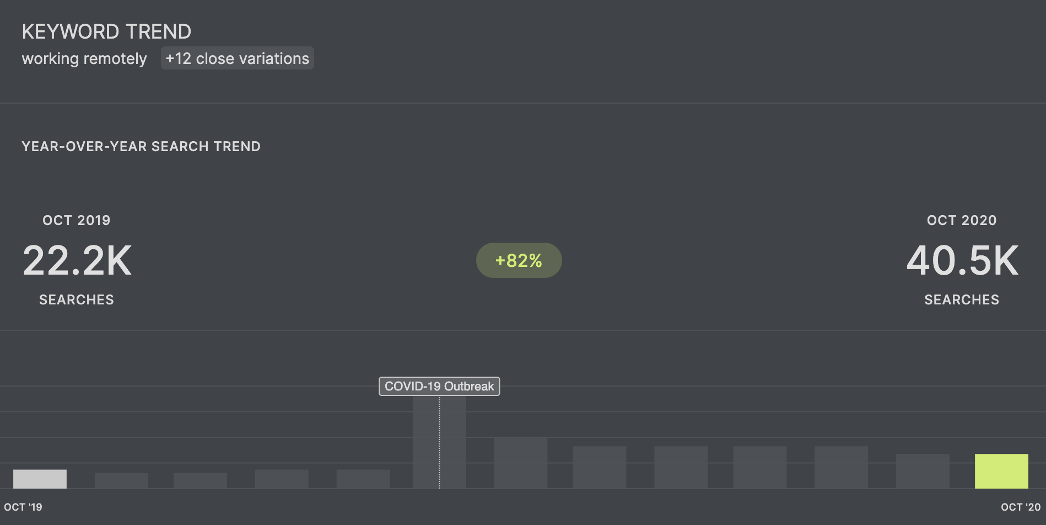Click the lime green Oct '20 bar
The height and width of the screenshot is (525, 1046).
point(1001,471)
